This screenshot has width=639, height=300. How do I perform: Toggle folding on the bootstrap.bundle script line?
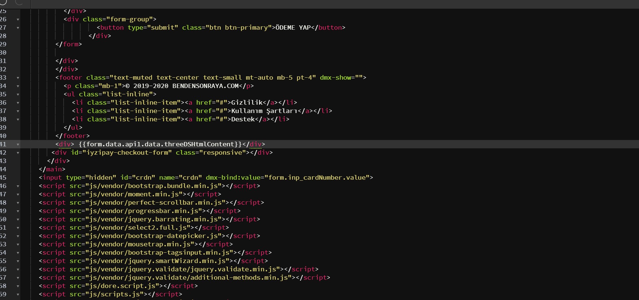tap(18, 186)
